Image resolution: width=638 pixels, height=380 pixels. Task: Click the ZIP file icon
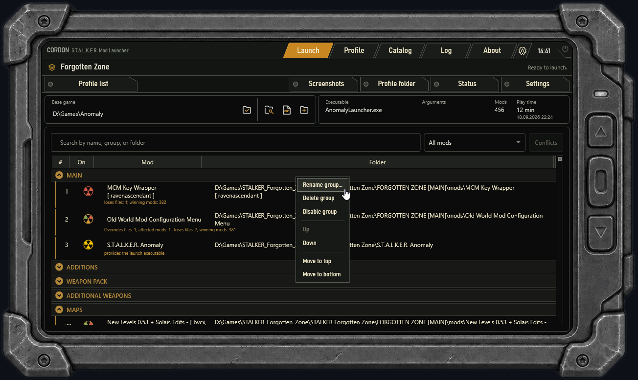[x=287, y=110]
